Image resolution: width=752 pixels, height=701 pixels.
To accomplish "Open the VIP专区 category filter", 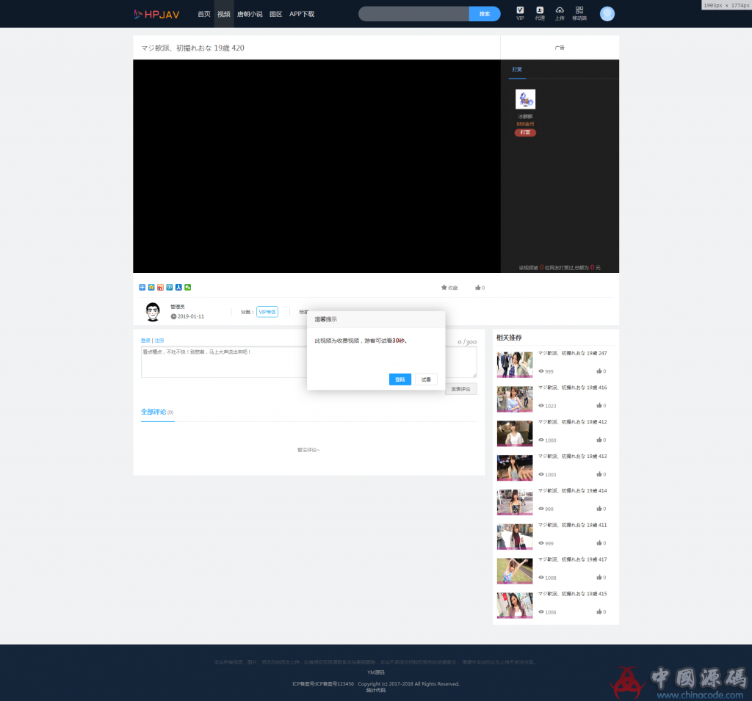I will [267, 311].
